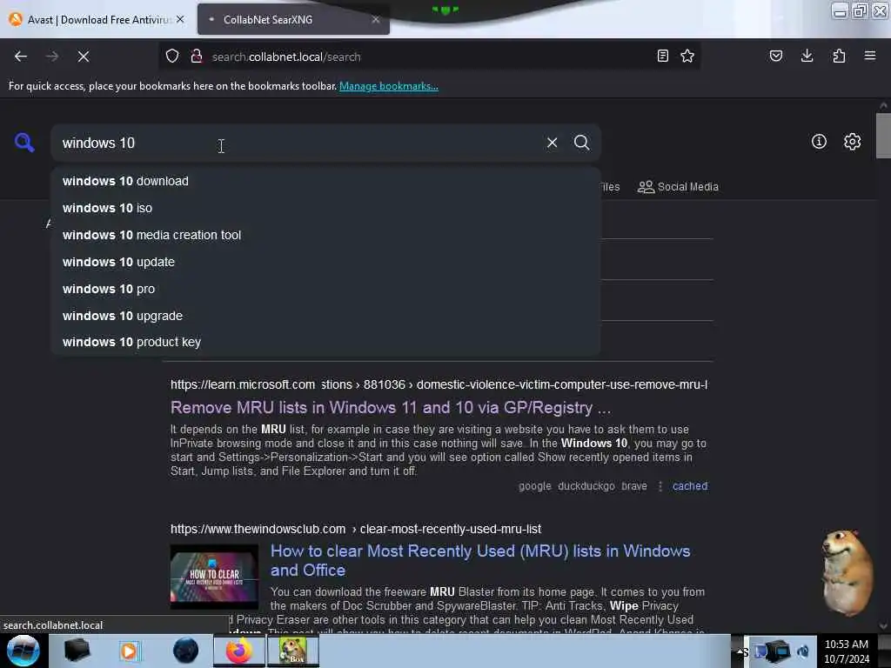Pick the windows 10 upgrade suggestion

click(325, 316)
